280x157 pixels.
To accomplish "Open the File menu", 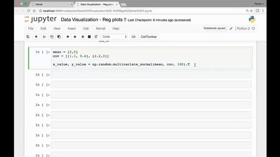I will click(x=31, y=28).
